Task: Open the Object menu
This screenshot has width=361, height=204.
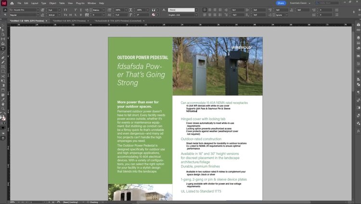Action: coord(53,3)
